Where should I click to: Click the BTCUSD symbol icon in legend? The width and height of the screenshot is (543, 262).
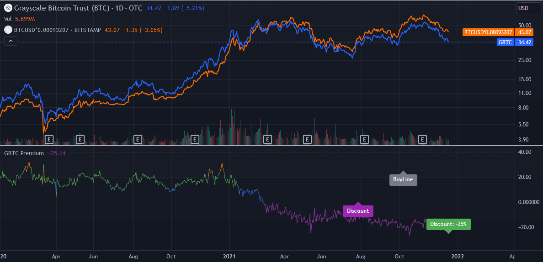pyautogui.click(x=8, y=30)
